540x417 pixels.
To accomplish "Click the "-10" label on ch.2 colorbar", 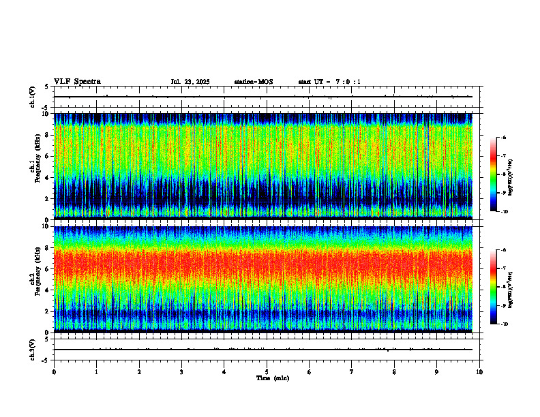I will [504, 324].
